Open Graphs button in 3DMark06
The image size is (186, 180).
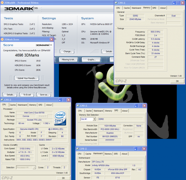(x=92, y=60)
